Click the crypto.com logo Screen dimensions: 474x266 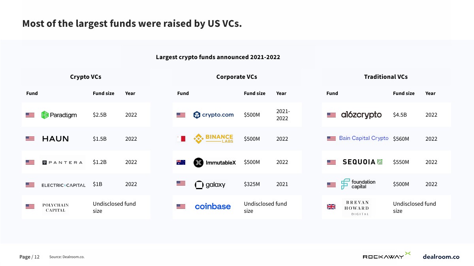pos(213,115)
